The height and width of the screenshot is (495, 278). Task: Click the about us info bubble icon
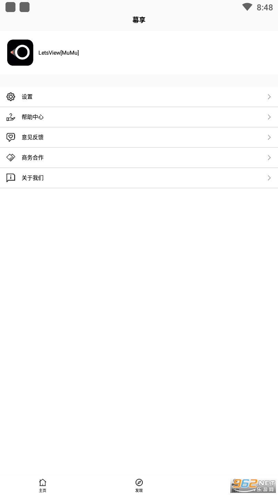[x=11, y=178]
